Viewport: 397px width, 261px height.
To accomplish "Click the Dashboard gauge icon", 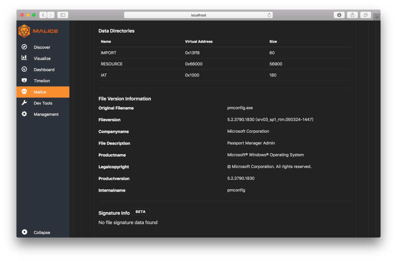I will (24, 69).
